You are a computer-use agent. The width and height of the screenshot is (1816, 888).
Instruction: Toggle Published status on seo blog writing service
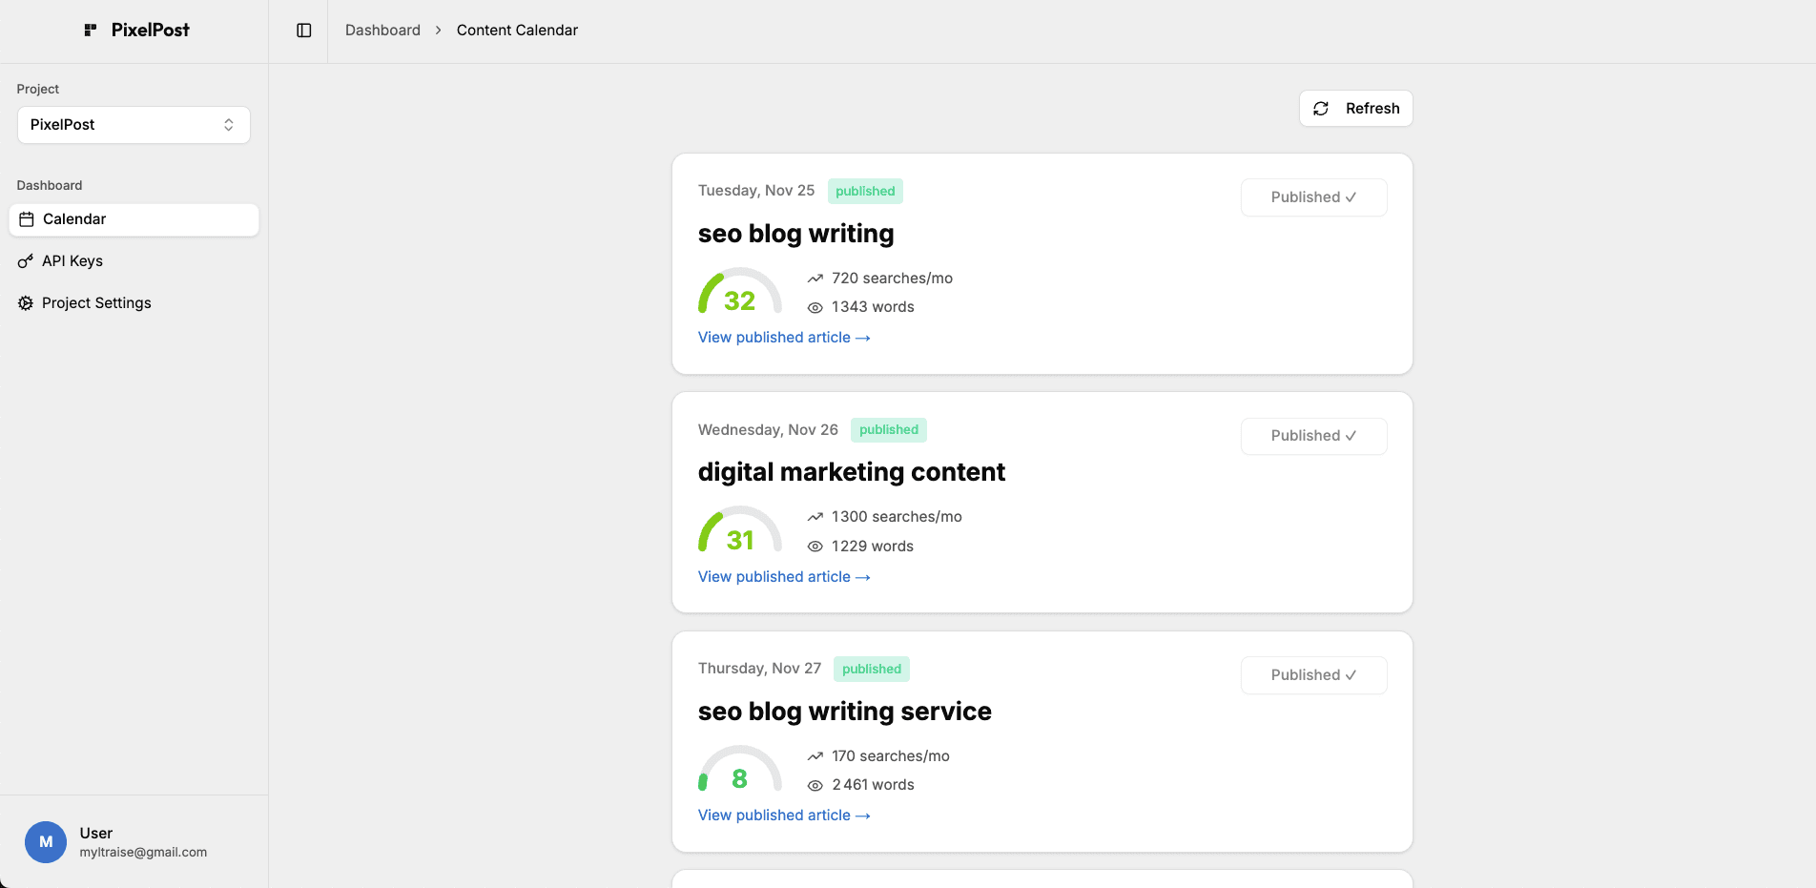1313,674
